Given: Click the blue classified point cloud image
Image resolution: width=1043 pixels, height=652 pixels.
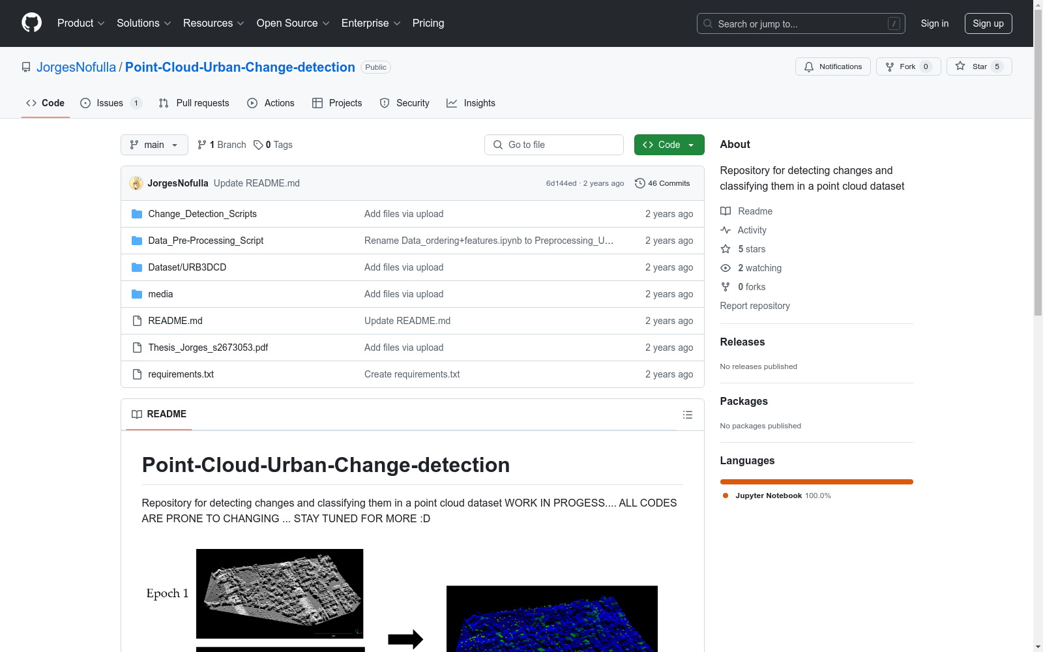Looking at the screenshot, I should click(552, 619).
